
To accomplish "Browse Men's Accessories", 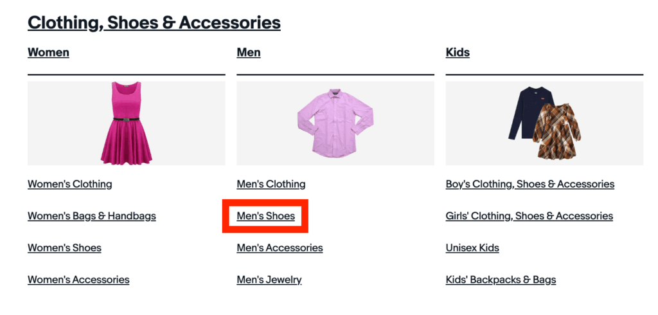I will coord(280,248).
